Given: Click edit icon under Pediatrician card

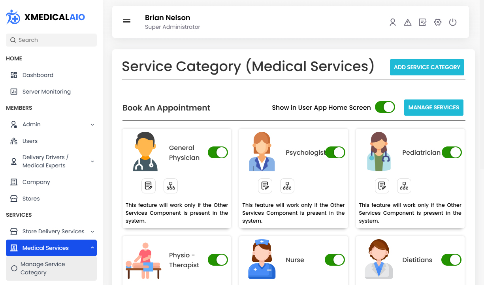Looking at the screenshot, I should click(382, 186).
